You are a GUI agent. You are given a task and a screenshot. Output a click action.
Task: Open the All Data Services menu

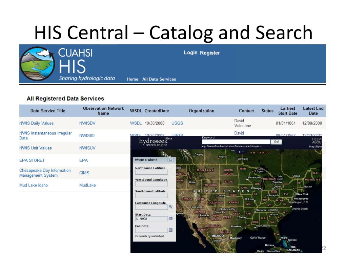159,79
